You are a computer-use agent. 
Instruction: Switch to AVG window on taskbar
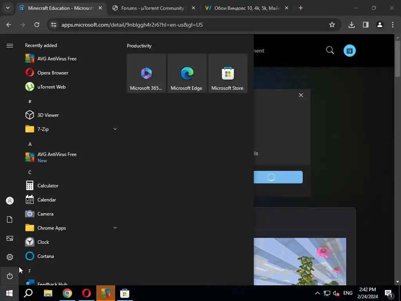pyautogui.click(x=106, y=293)
